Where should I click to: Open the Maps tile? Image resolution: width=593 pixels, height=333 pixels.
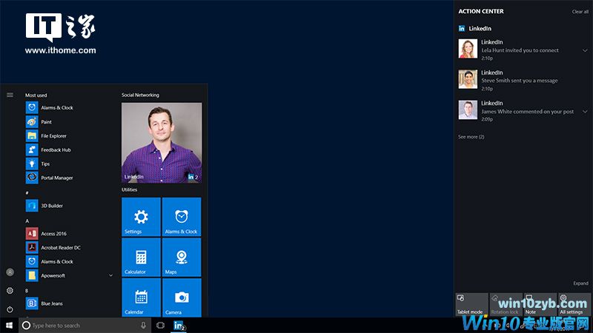point(182,257)
